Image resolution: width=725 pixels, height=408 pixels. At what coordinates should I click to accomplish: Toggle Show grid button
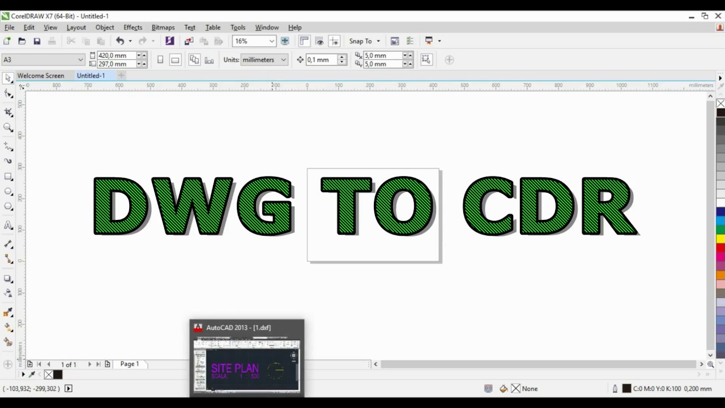pos(319,41)
